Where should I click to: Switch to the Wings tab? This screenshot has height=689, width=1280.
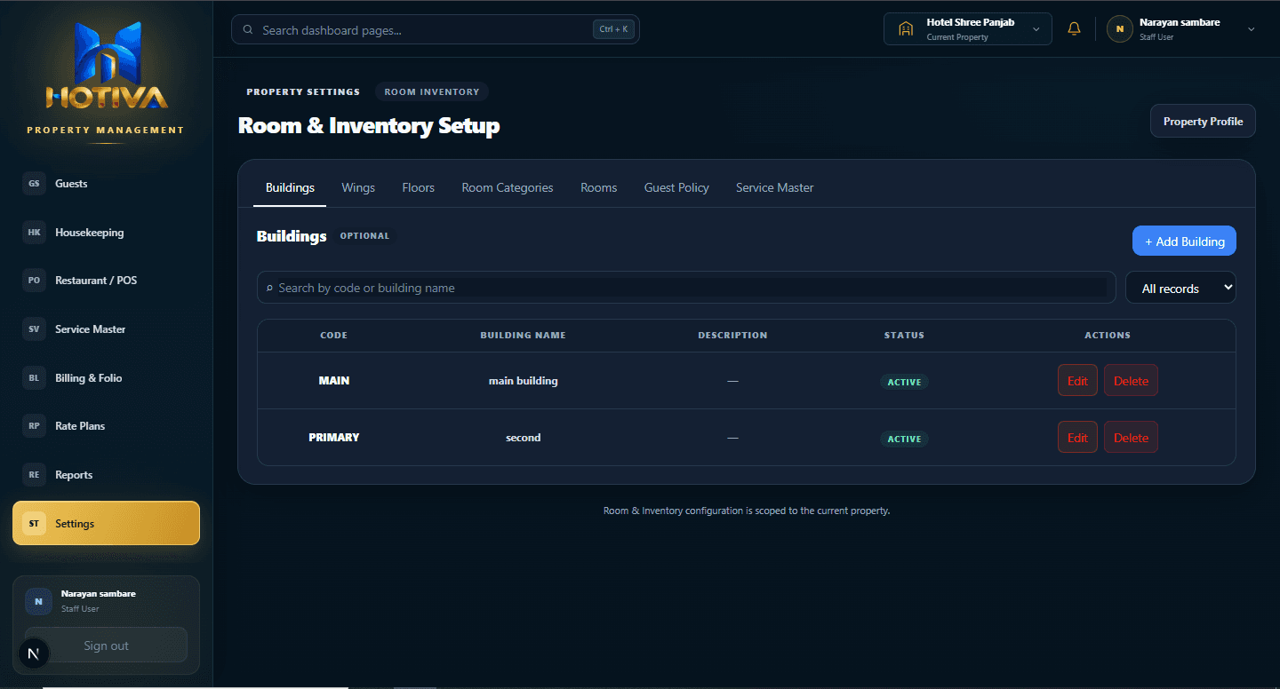358,187
